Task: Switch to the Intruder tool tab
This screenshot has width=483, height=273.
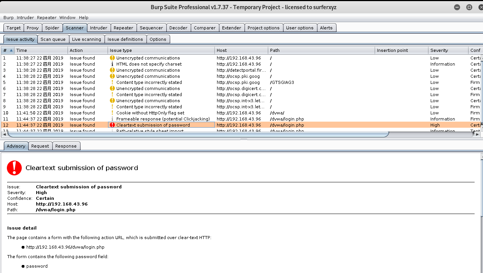Action: tap(99, 28)
